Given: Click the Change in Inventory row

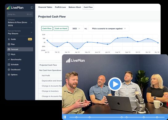Looking at the screenshot, I should [x=50, y=91].
